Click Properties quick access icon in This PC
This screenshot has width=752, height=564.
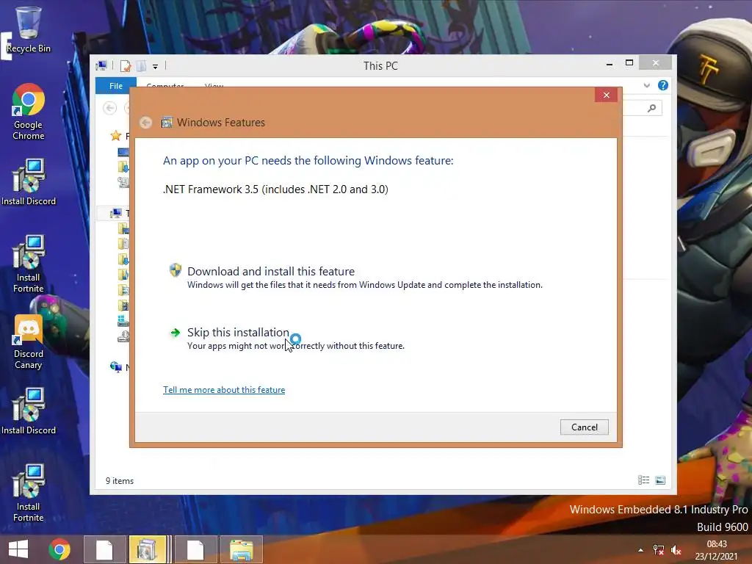tap(125, 65)
